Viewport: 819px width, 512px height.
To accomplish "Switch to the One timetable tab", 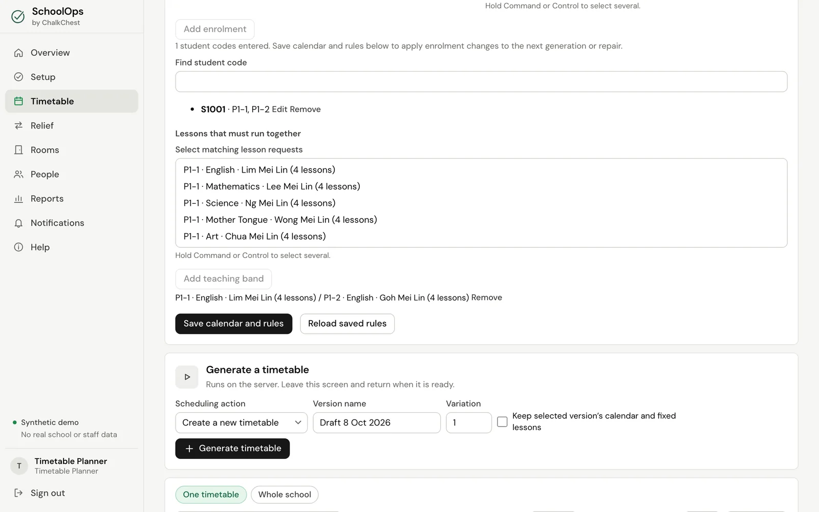I will [x=211, y=495].
